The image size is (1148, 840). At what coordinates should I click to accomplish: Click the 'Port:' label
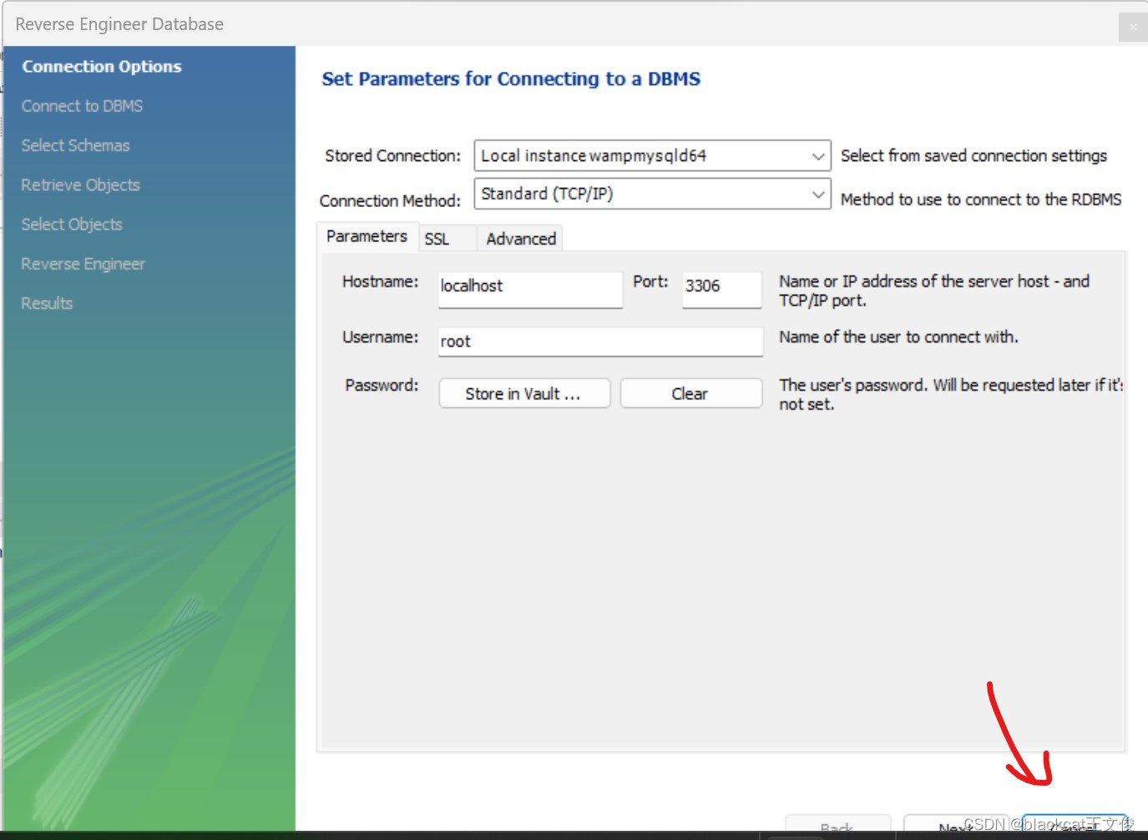(x=650, y=281)
